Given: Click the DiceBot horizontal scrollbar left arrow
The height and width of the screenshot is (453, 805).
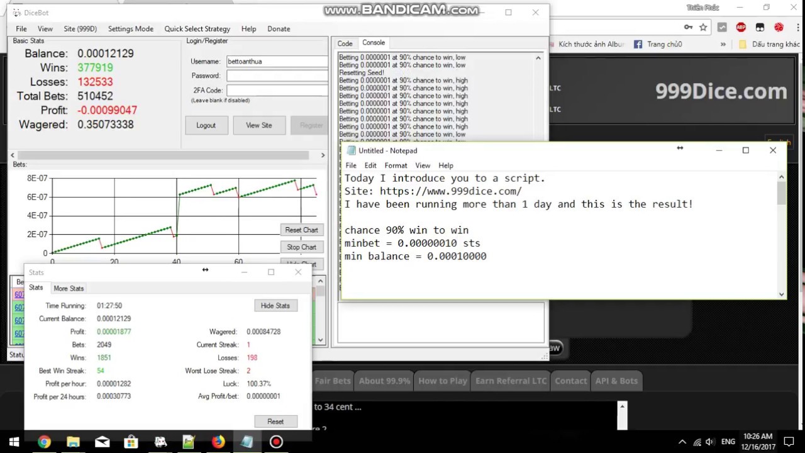Looking at the screenshot, I should (x=13, y=155).
